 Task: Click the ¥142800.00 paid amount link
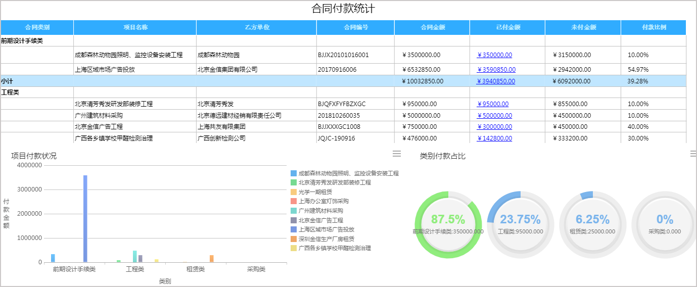pos(494,138)
